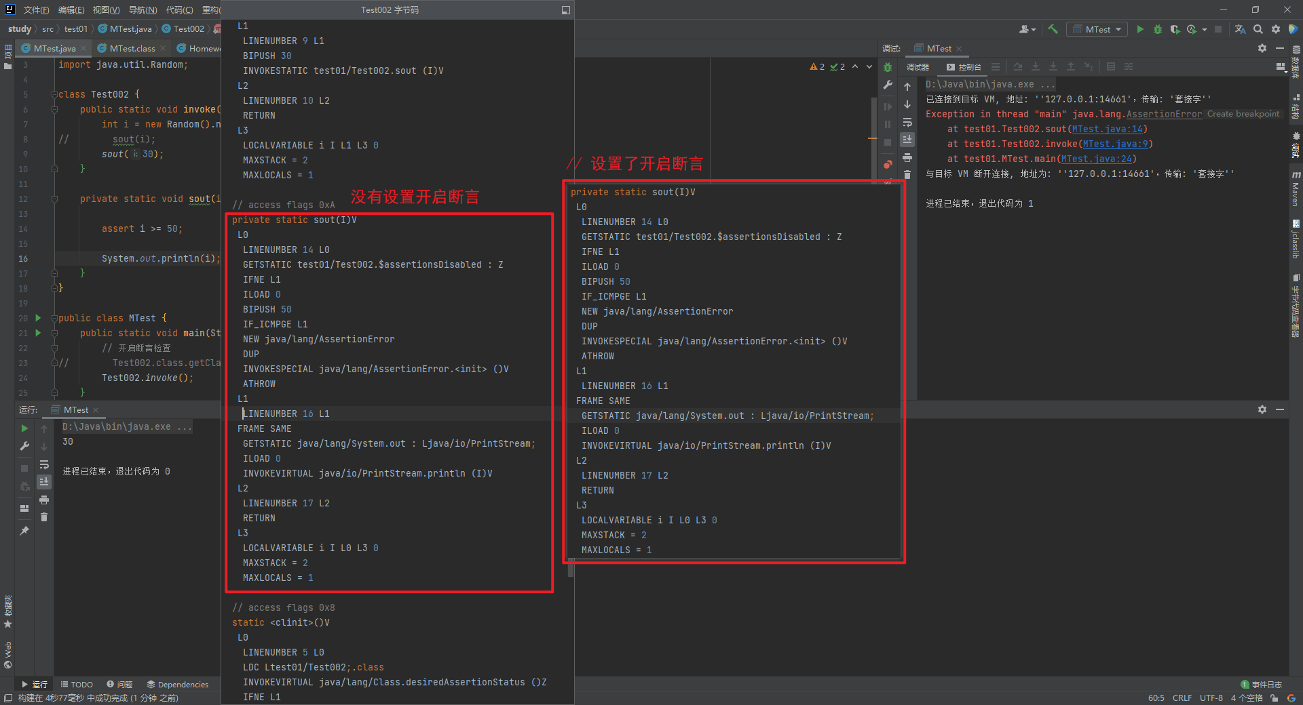
Task: Go to next highlighted problem arrow
Action: click(x=869, y=66)
